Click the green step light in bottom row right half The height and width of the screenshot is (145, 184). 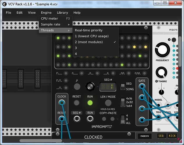122,65
